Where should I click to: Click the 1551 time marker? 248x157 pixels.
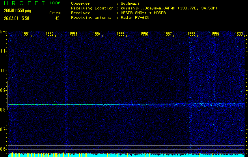tap(26, 34)
